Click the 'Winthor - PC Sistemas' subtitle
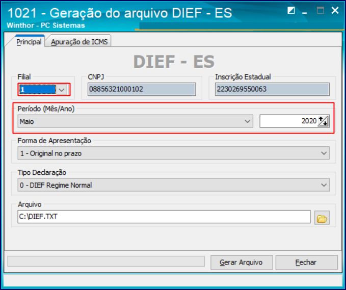The width and height of the screenshot is (346, 290). click(x=46, y=25)
